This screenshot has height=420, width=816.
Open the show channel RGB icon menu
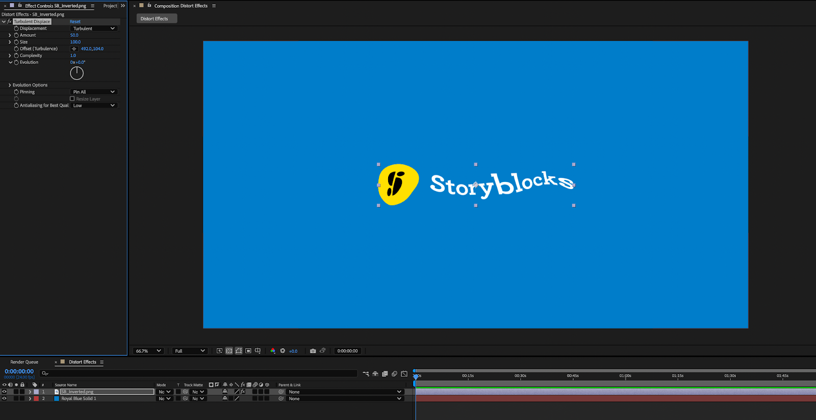[x=273, y=351]
